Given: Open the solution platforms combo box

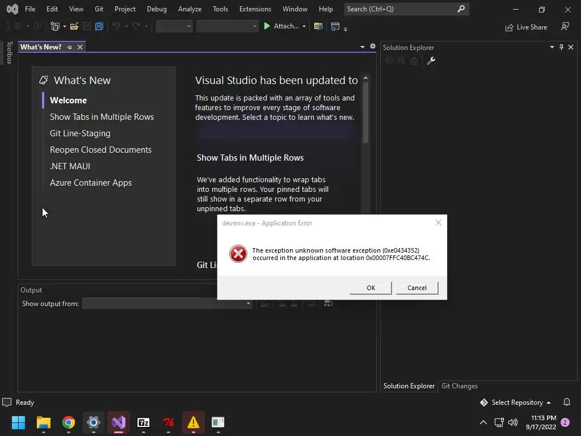Looking at the screenshot, I should (x=227, y=26).
